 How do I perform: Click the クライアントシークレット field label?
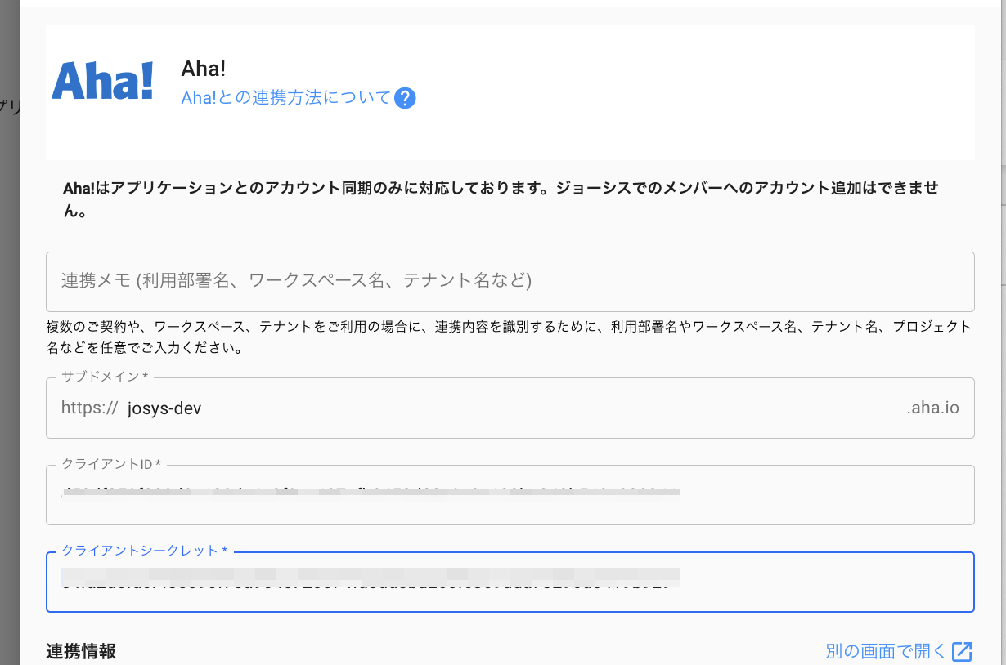(x=144, y=551)
